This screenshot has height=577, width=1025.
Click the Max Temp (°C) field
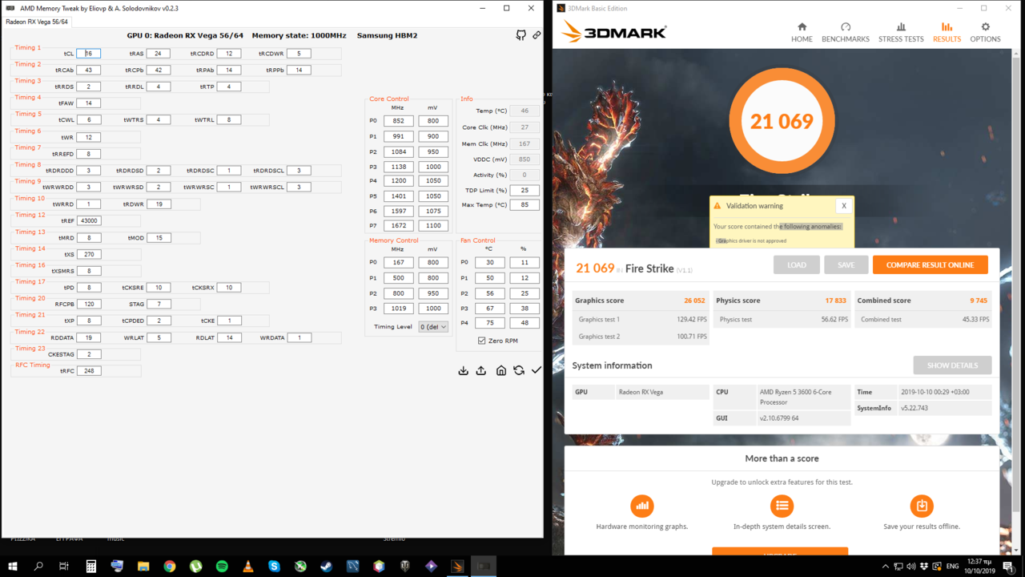525,205
